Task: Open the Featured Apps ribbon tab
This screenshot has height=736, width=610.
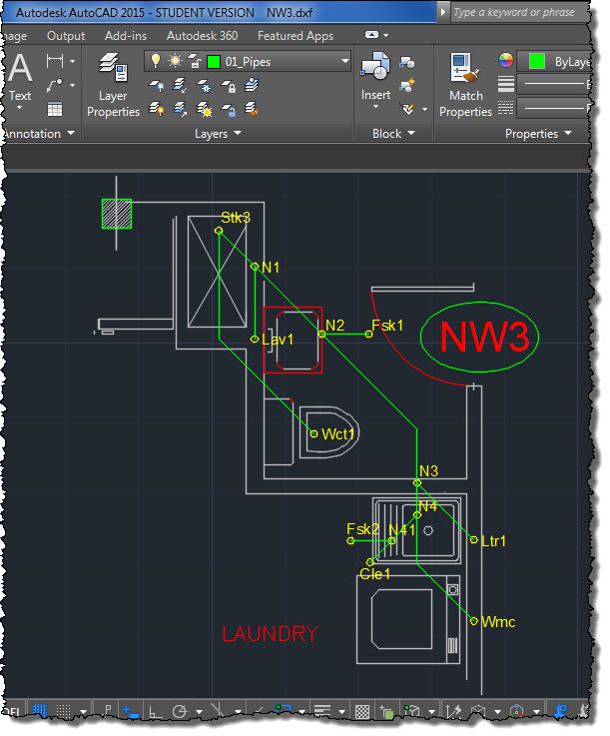Action: coord(296,36)
